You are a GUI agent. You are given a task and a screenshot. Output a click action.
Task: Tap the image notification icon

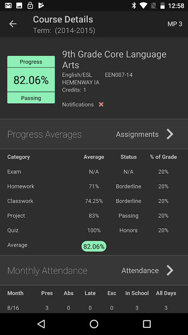(x=19, y=5)
